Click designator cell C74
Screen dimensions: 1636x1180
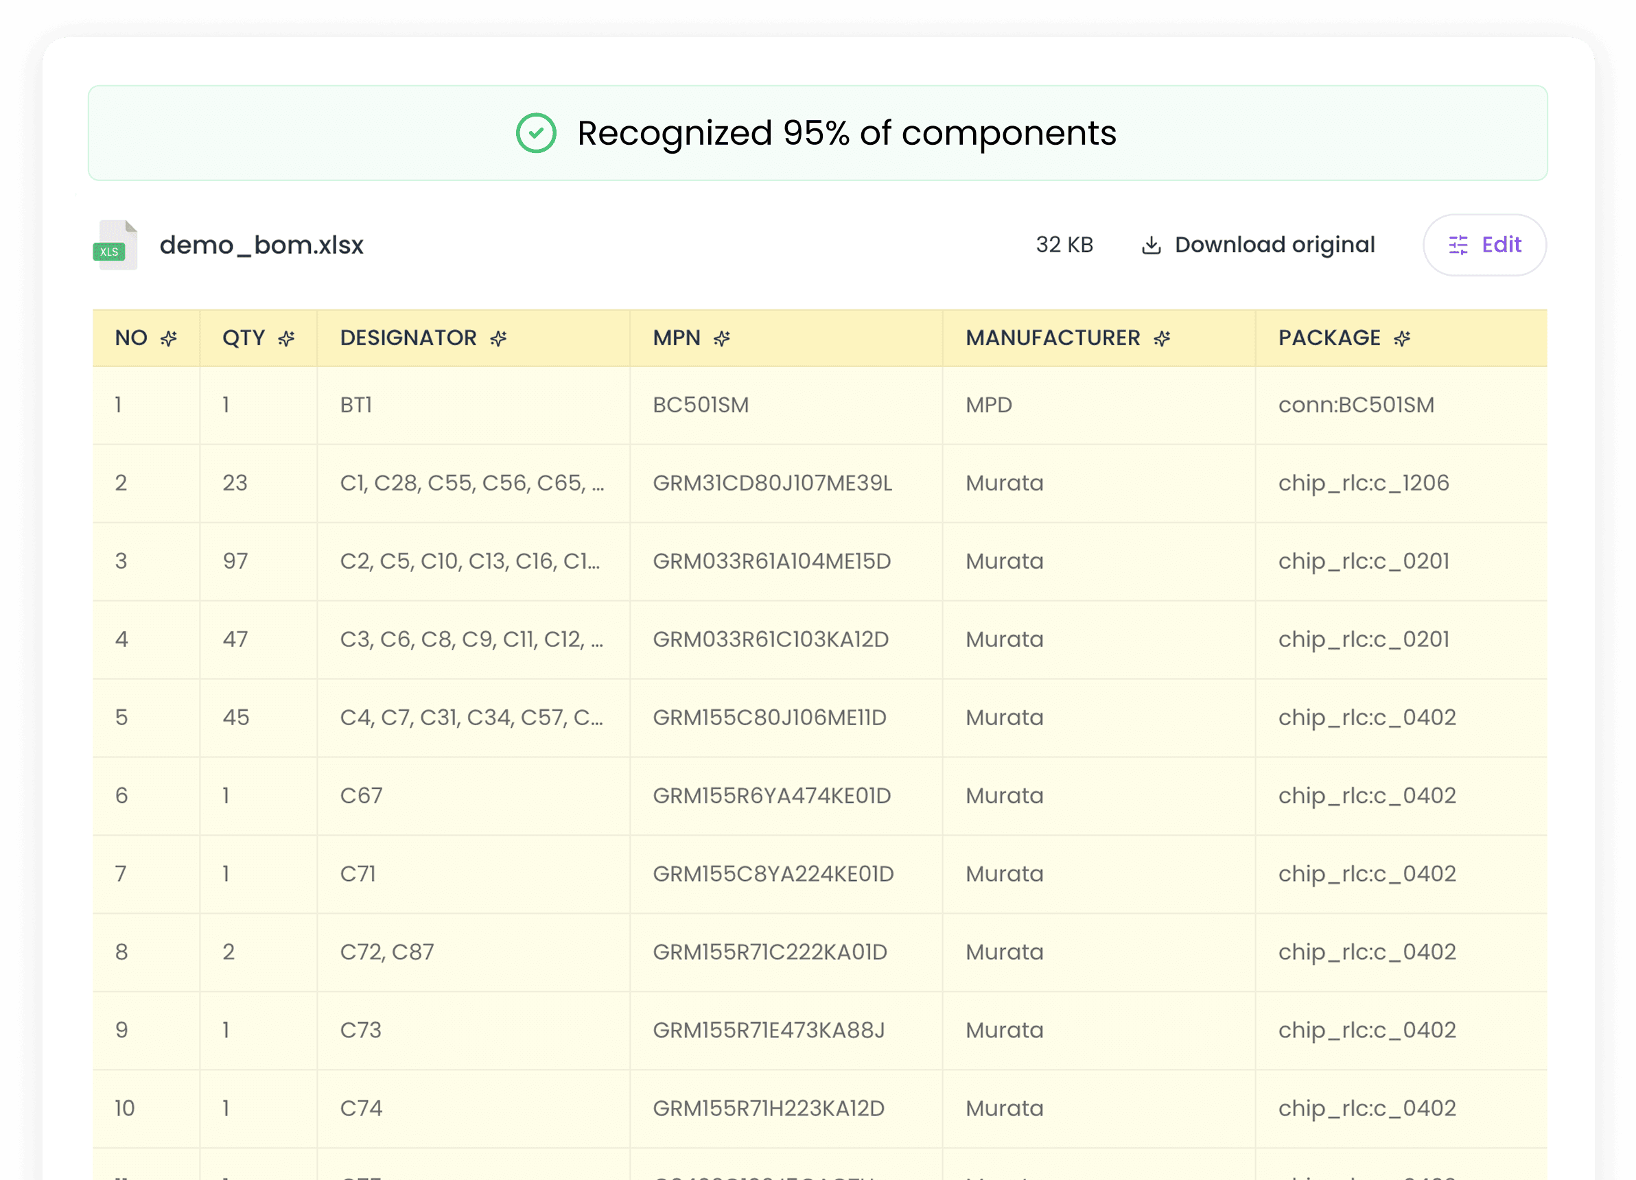(474, 1109)
